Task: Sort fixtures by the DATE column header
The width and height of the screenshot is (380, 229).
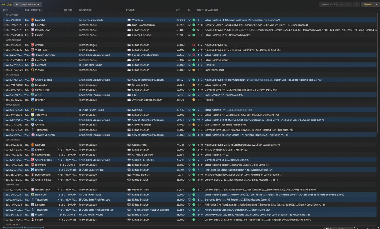Action: pyautogui.click(x=5, y=10)
